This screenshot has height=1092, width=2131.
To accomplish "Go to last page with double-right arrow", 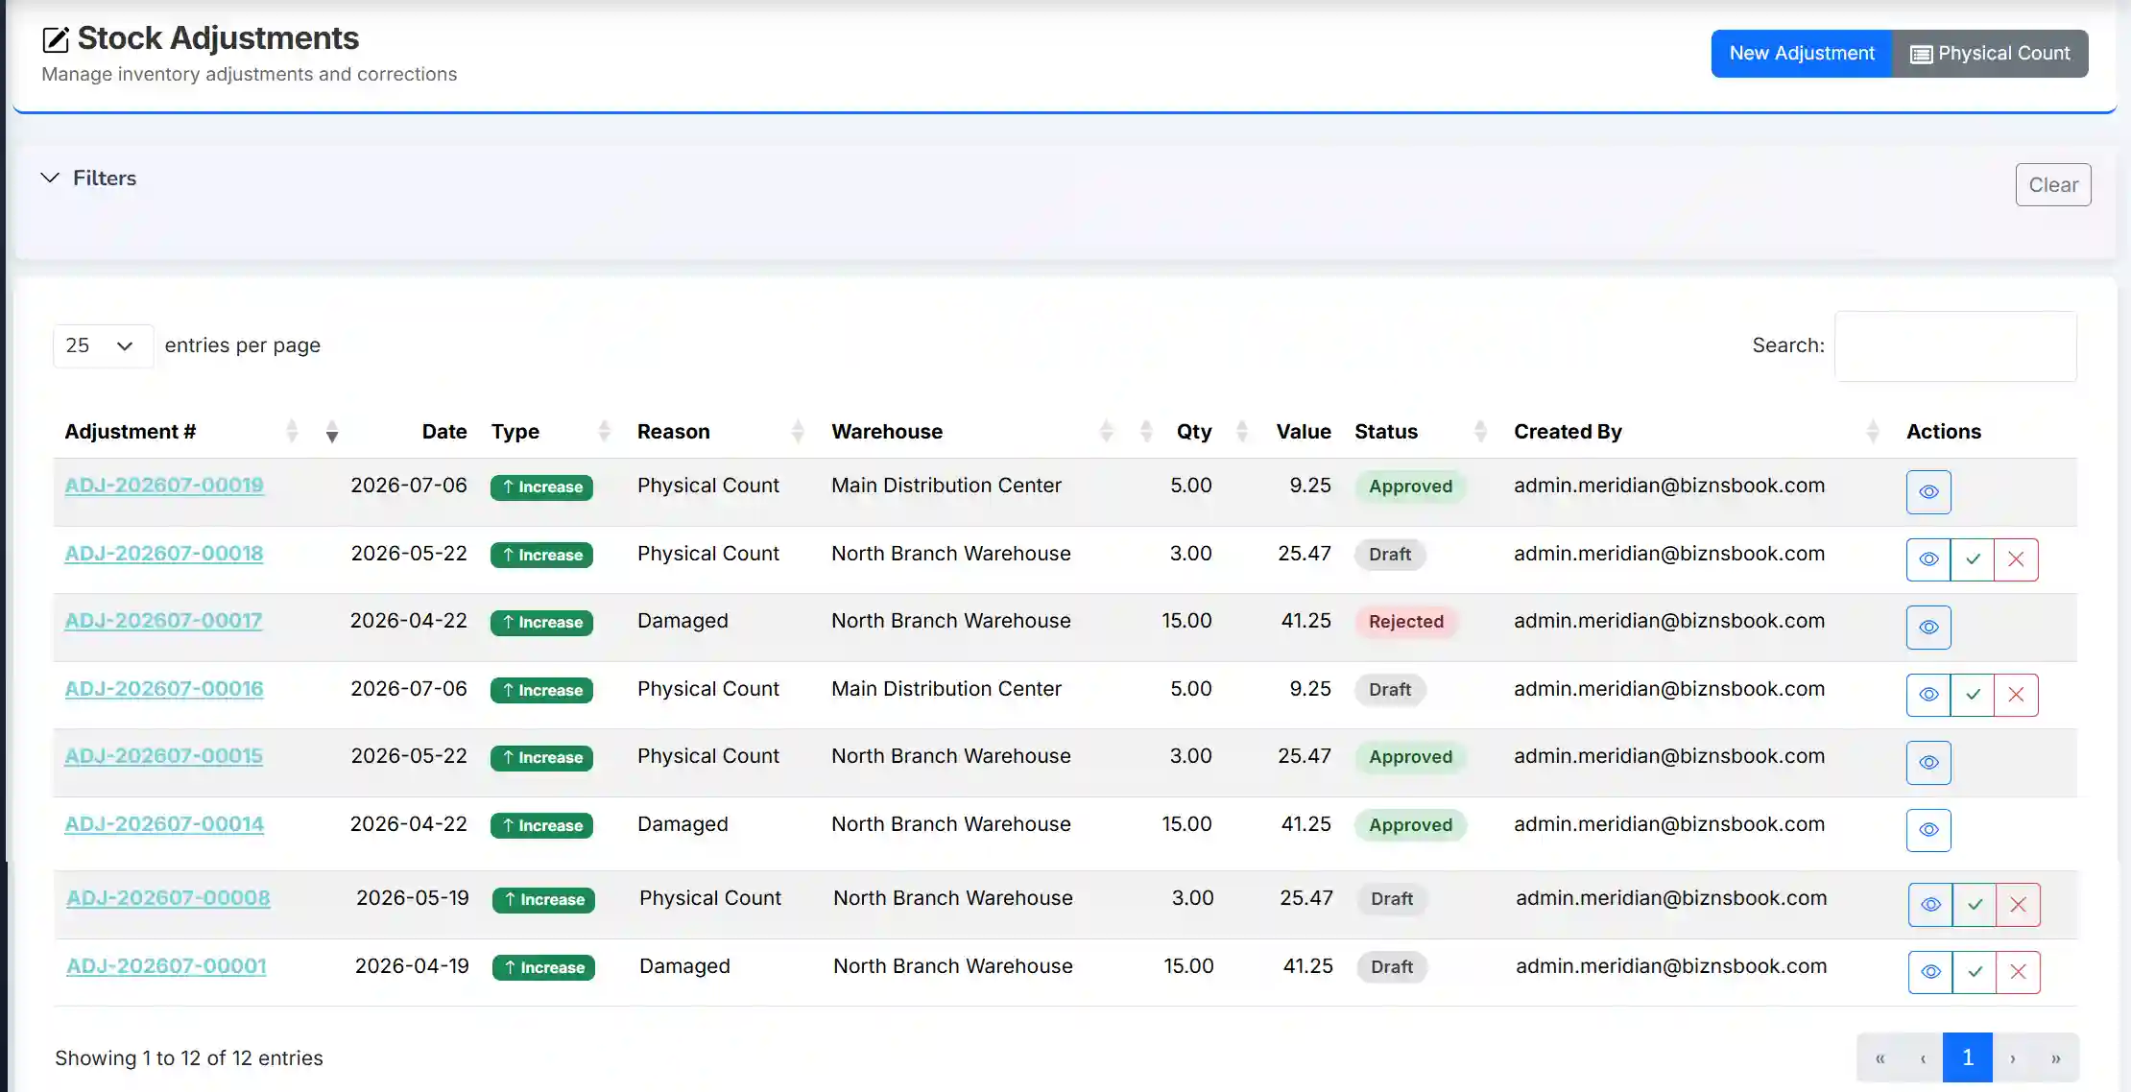I will 2056,1057.
